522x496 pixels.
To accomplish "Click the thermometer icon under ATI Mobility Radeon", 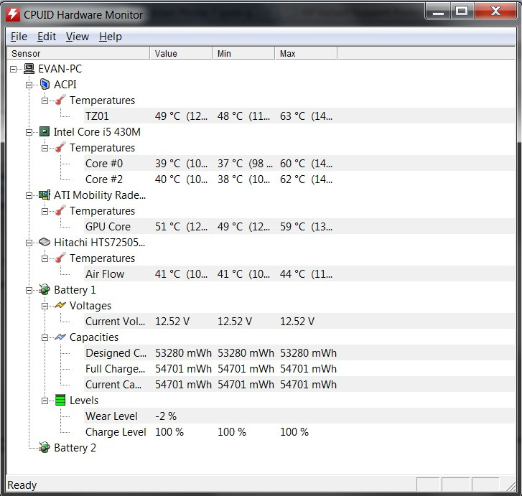I will click(60, 211).
